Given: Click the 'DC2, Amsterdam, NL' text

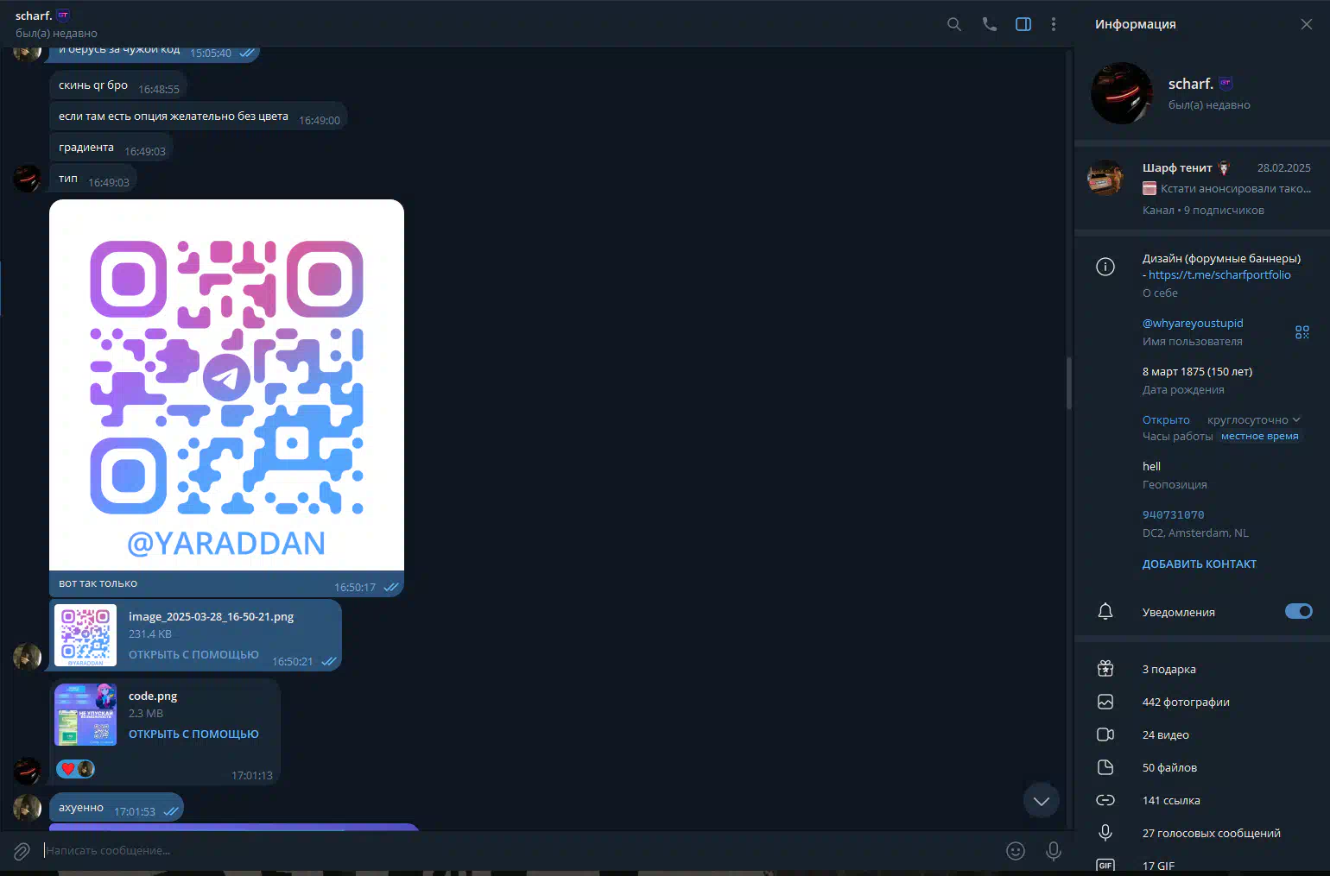Looking at the screenshot, I should pos(1195,533).
